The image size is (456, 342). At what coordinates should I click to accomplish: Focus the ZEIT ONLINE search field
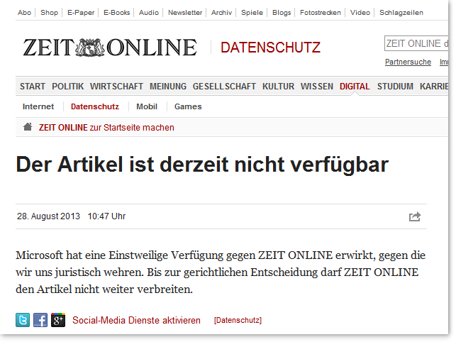point(416,43)
